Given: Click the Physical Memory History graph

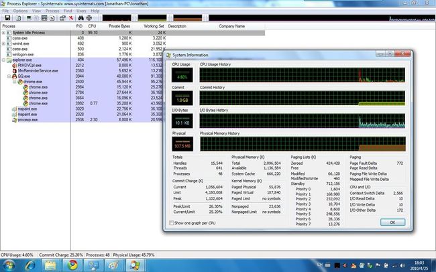Looking at the screenshot, I should click(x=303, y=144).
